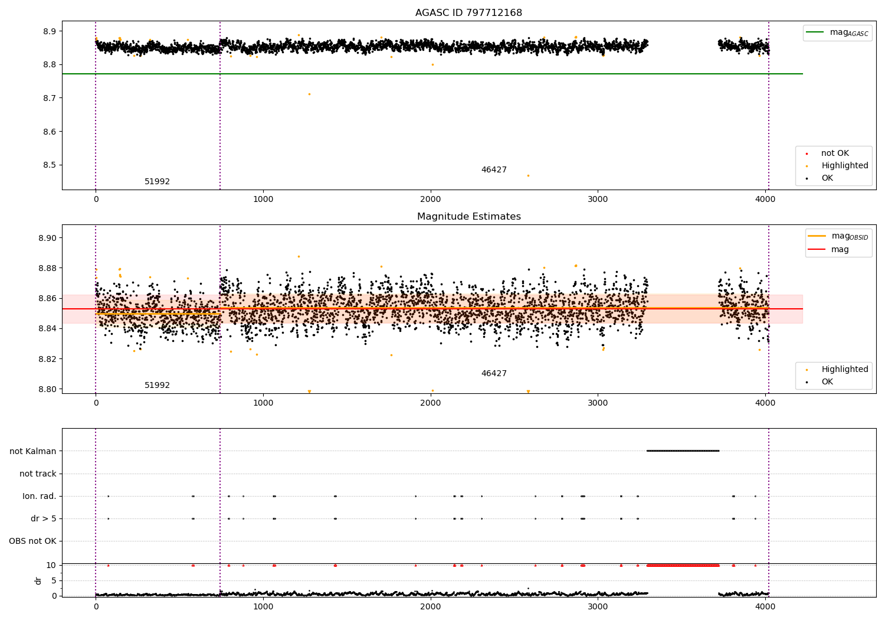Click the 8.88 y-tick in middle plot
This screenshot has height=620, width=885.
[x=47, y=268]
